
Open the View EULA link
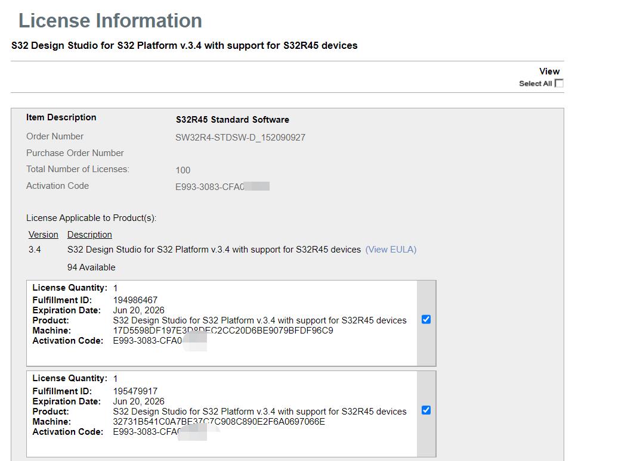coord(391,250)
